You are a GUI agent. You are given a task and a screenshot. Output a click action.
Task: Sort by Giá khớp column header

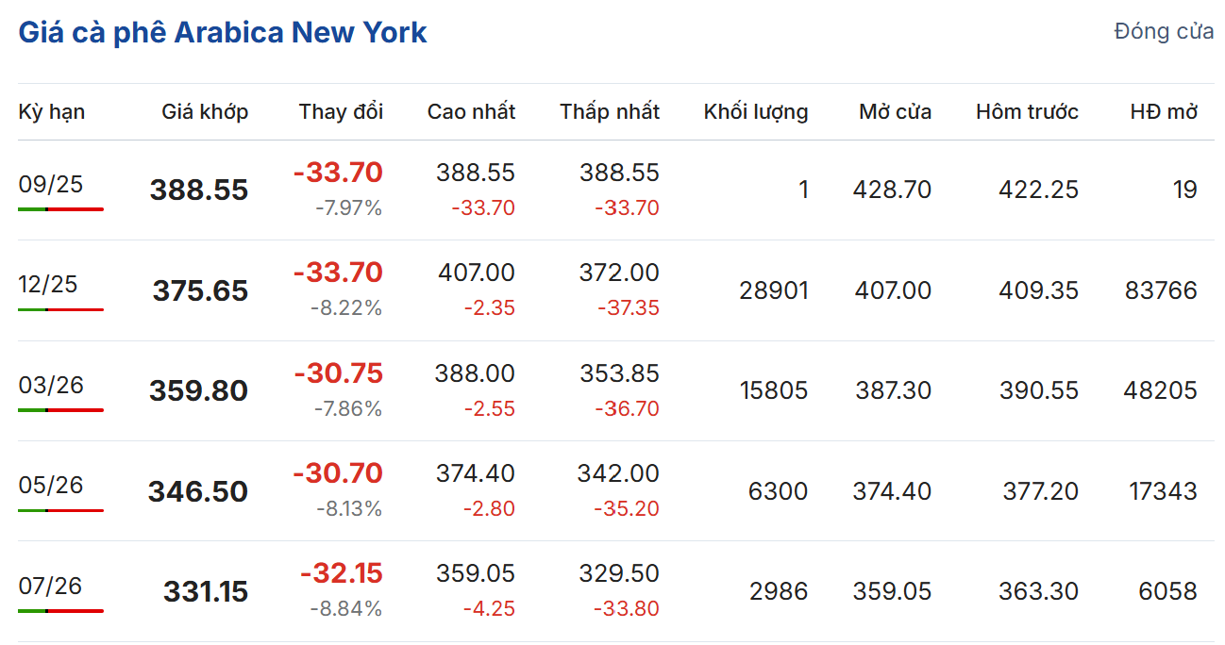[205, 112]
